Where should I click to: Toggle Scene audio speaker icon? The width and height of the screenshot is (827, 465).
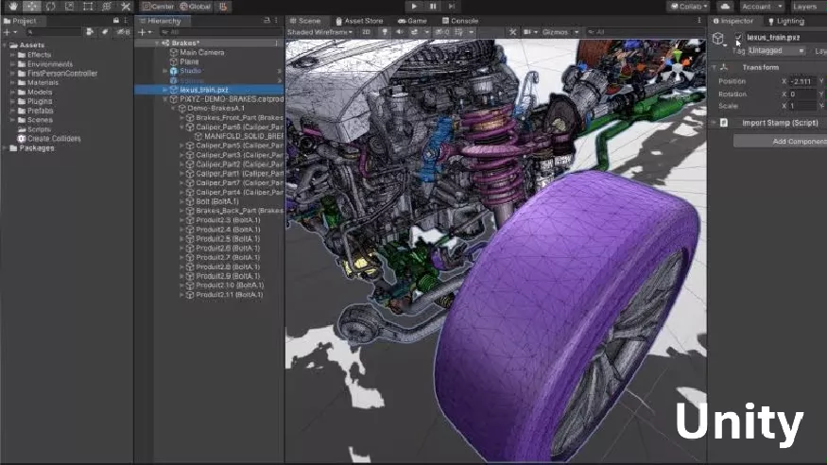point(399,32)
